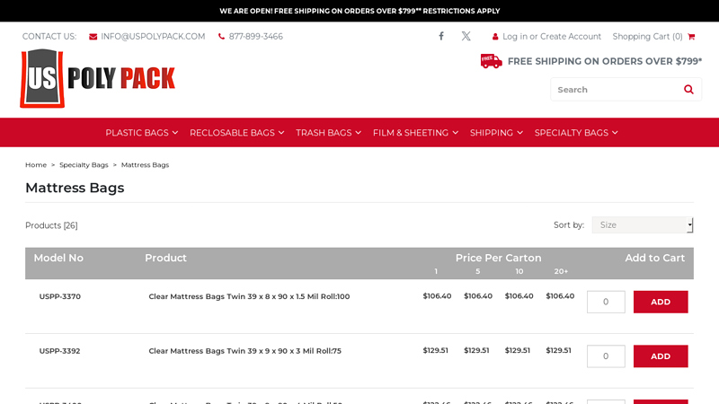Go to Specialty Bags breadcrumb
The width and height of the screenshot is (719, 404).
(x=84, y=165)
